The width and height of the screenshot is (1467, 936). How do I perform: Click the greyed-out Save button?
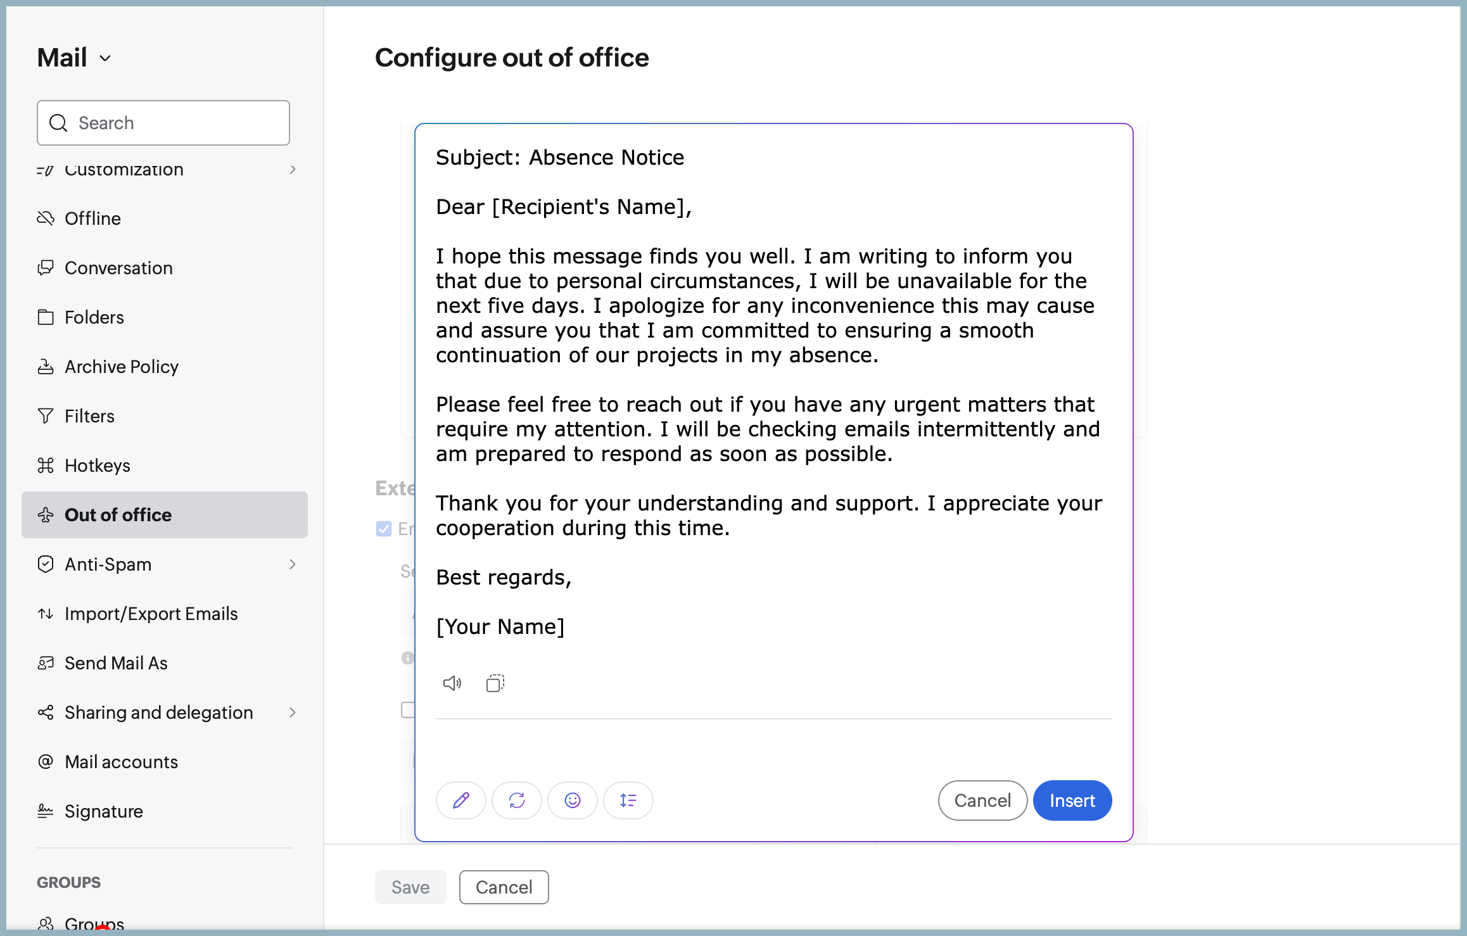(x=410, y=887)
